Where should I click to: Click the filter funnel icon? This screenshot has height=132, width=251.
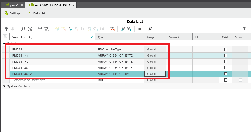(244, 29)
